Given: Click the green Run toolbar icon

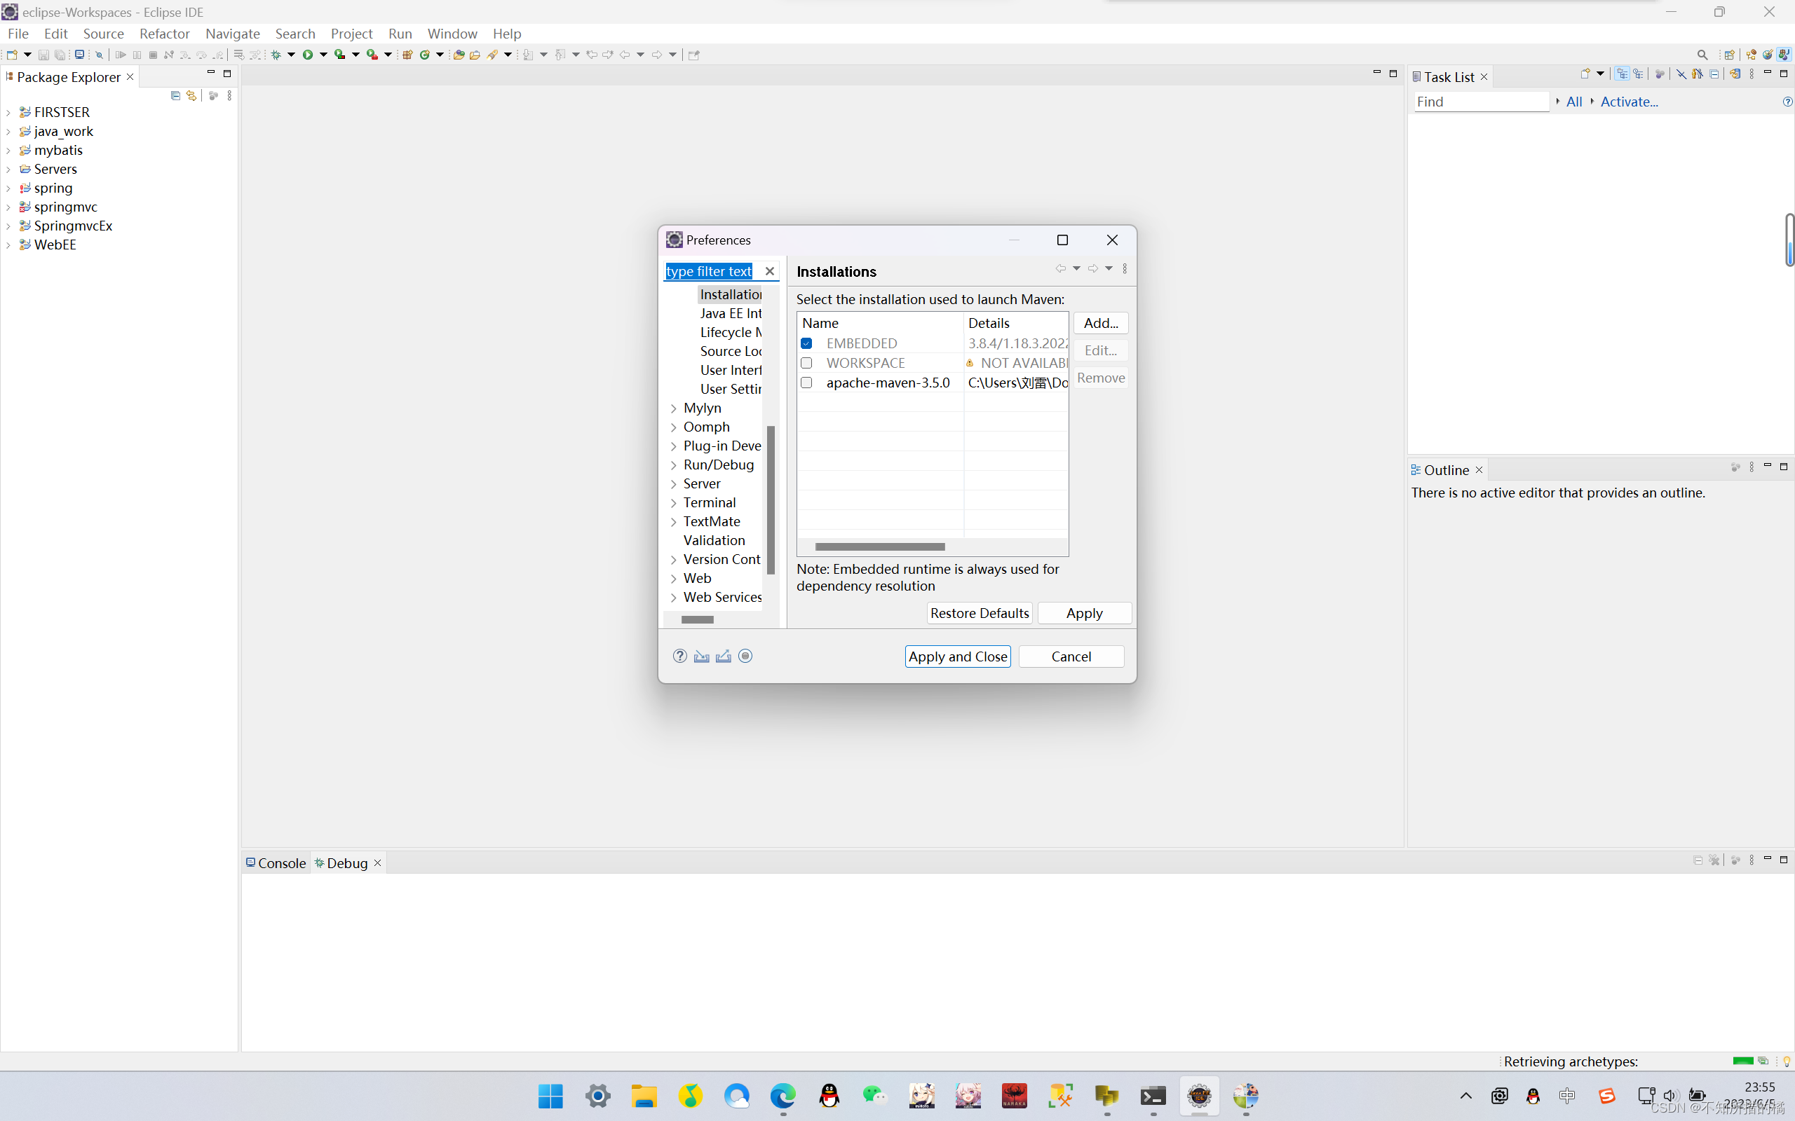Looking at the screenshot, I should coord(307,55).
